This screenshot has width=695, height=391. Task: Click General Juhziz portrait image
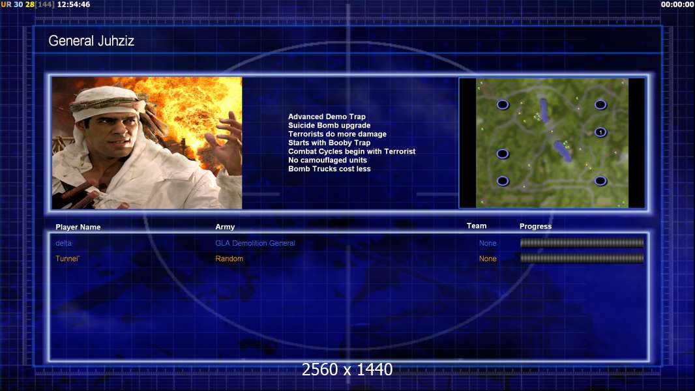147,143
